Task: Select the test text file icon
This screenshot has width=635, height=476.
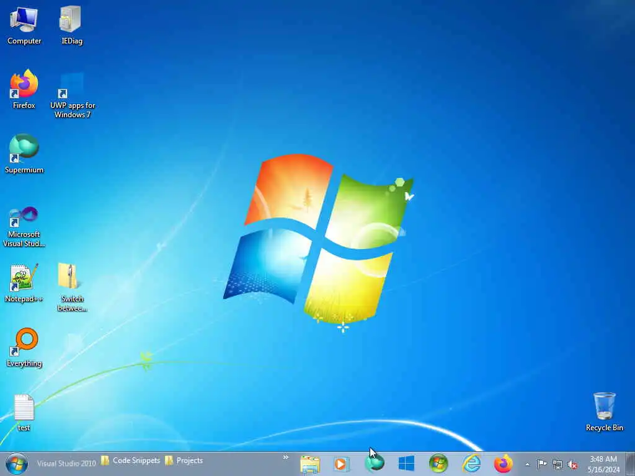Action: click(24, 413)
